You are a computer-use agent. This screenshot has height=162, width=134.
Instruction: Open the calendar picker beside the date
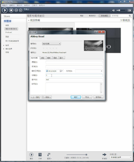coord(61,71)
